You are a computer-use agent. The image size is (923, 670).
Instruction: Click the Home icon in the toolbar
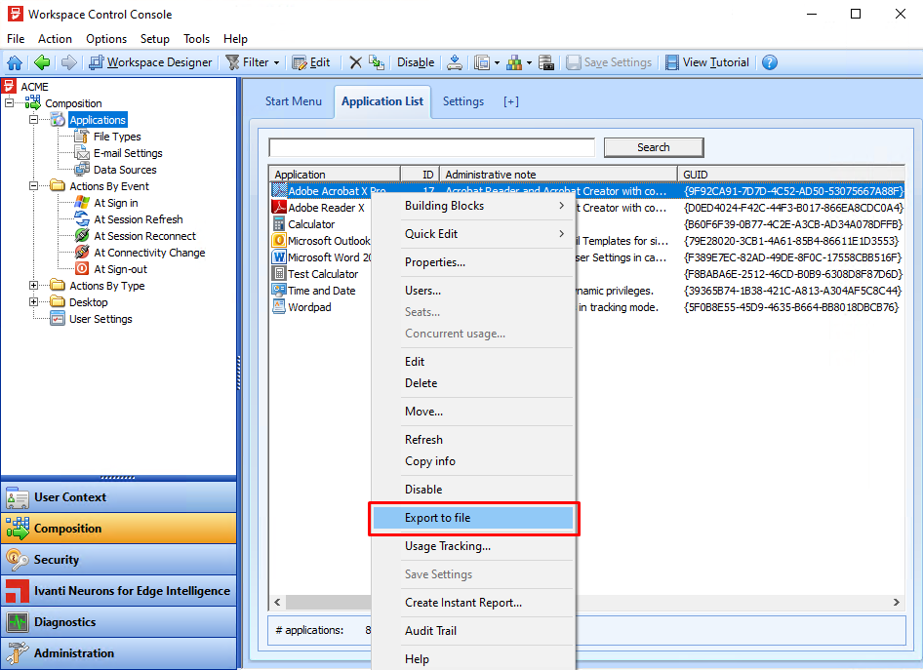pyautogui.click(x=15, y=62)
